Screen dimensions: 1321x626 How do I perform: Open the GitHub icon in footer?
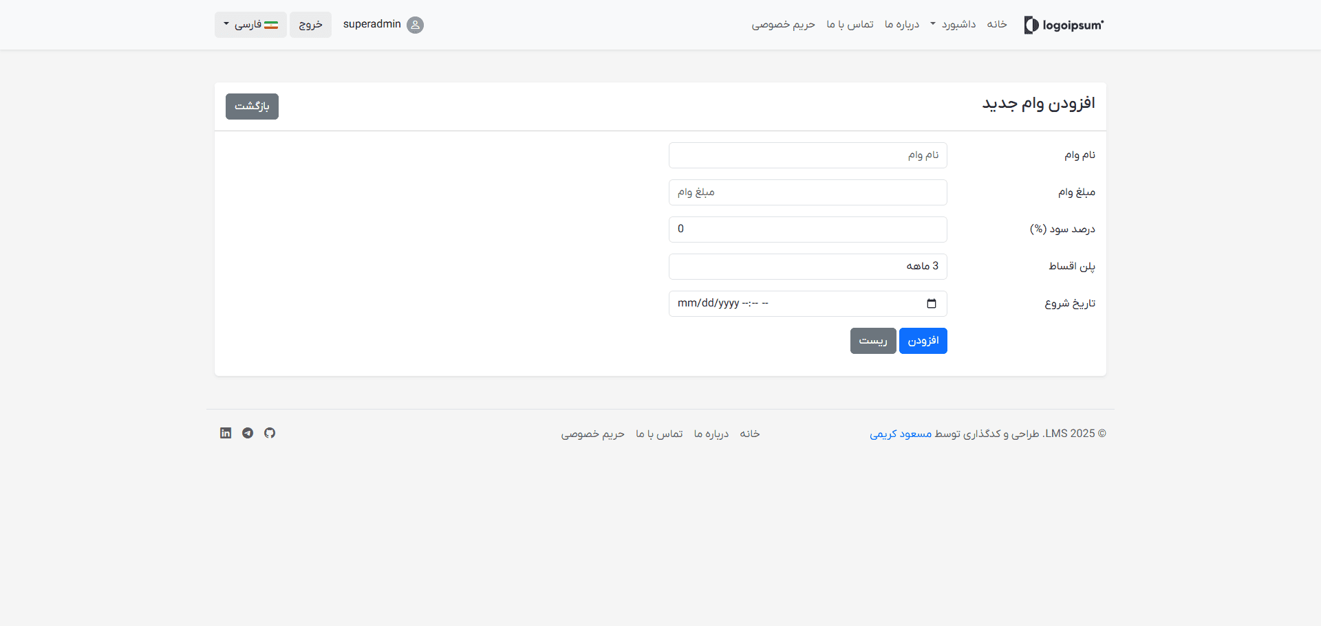tap(270, 433)
